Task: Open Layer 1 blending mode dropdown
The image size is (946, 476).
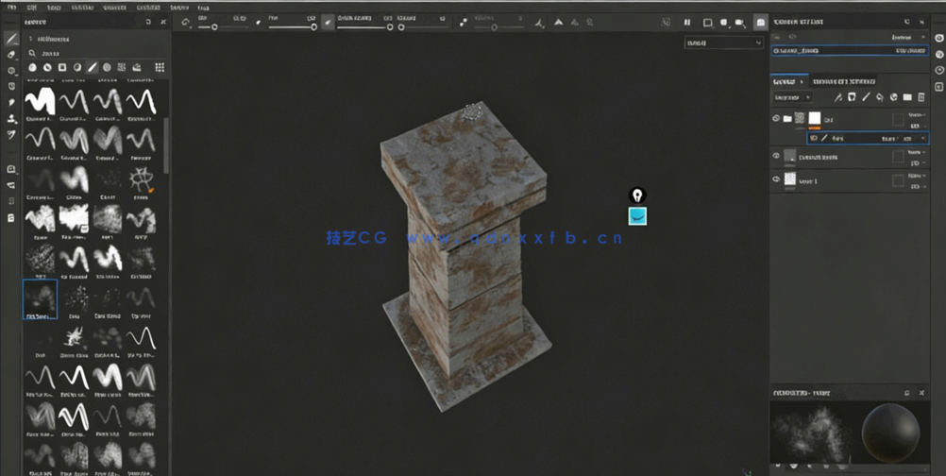Action: click(919, 177)
